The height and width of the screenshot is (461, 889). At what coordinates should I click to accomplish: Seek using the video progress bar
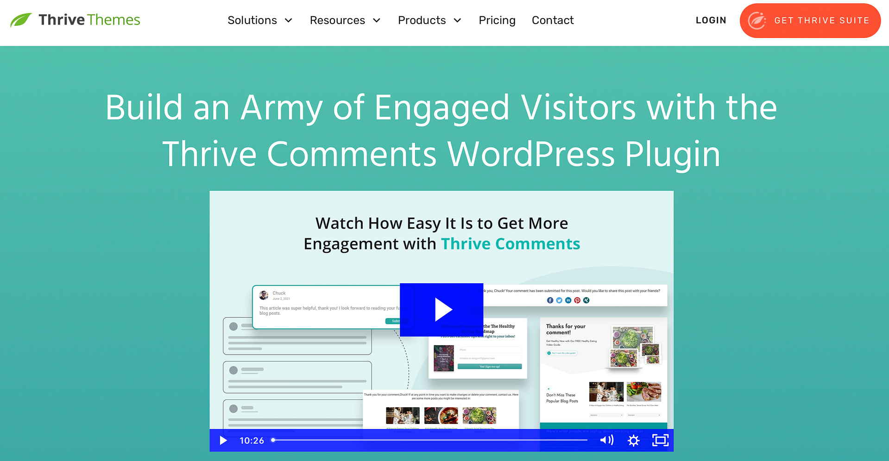click(430, 440)
